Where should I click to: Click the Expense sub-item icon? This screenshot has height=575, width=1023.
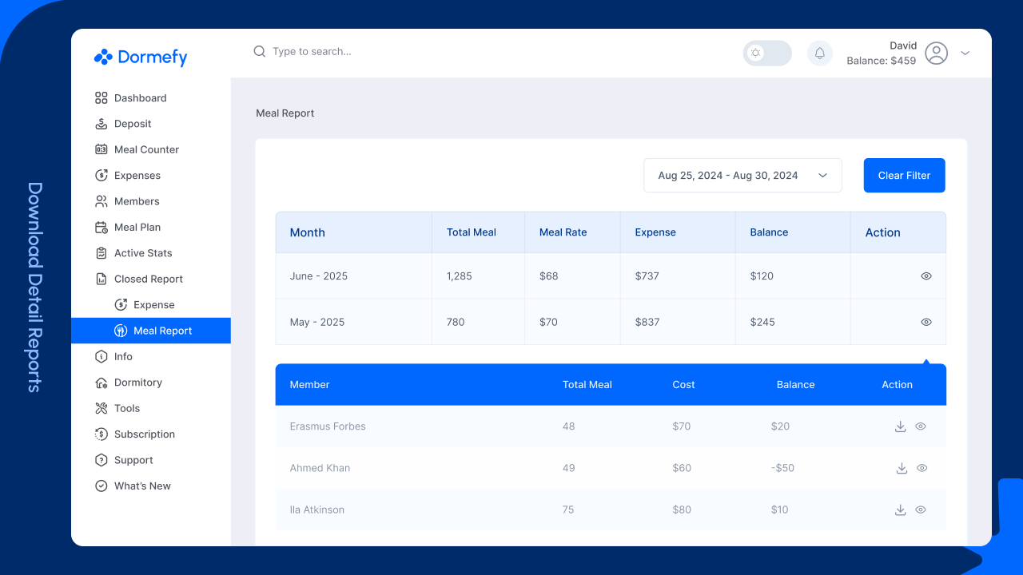pos(121,305)
